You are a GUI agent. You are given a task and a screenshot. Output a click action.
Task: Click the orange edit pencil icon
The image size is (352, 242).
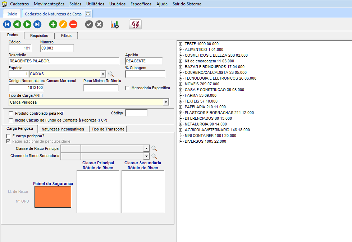pyautogui.click(x=63, y=24)
